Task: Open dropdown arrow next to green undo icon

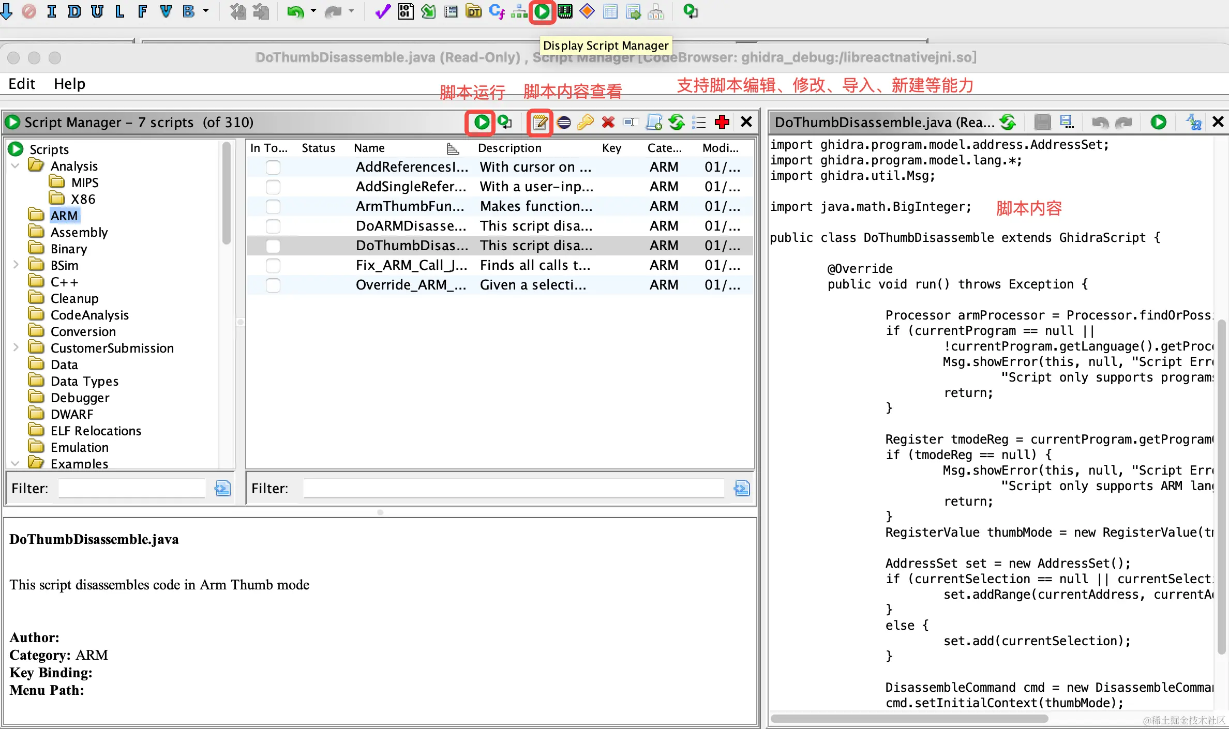Action: [313, 10]
